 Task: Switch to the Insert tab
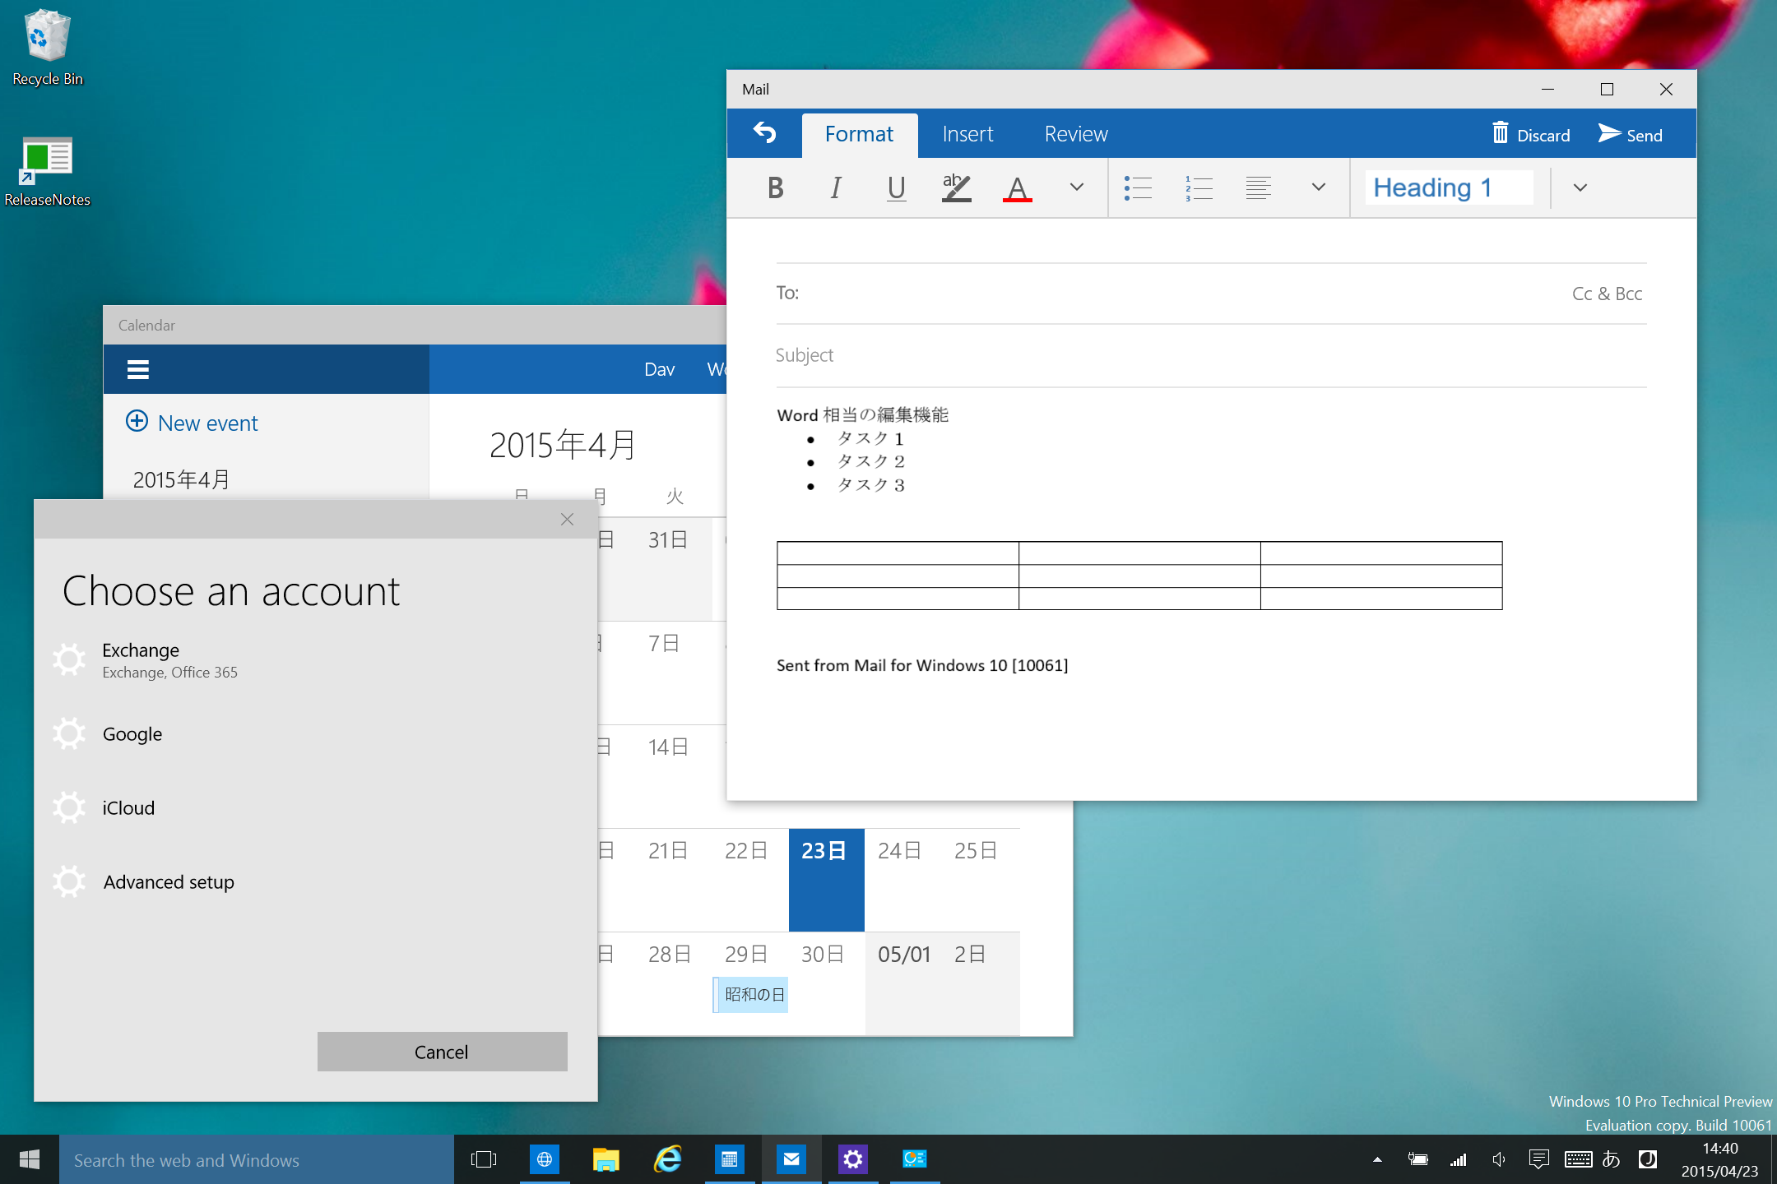967,133
